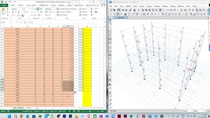Switch to the DEVELOPER ribbon tab
The width and height of the screenshot is (210, 118).
[79, 5]
